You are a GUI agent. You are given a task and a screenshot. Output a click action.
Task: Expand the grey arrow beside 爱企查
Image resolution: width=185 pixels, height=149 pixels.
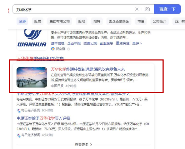point(69,49)
